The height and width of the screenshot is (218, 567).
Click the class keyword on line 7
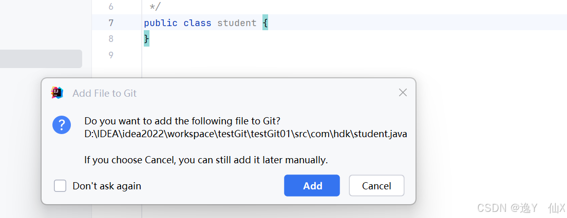pos(197,23)
